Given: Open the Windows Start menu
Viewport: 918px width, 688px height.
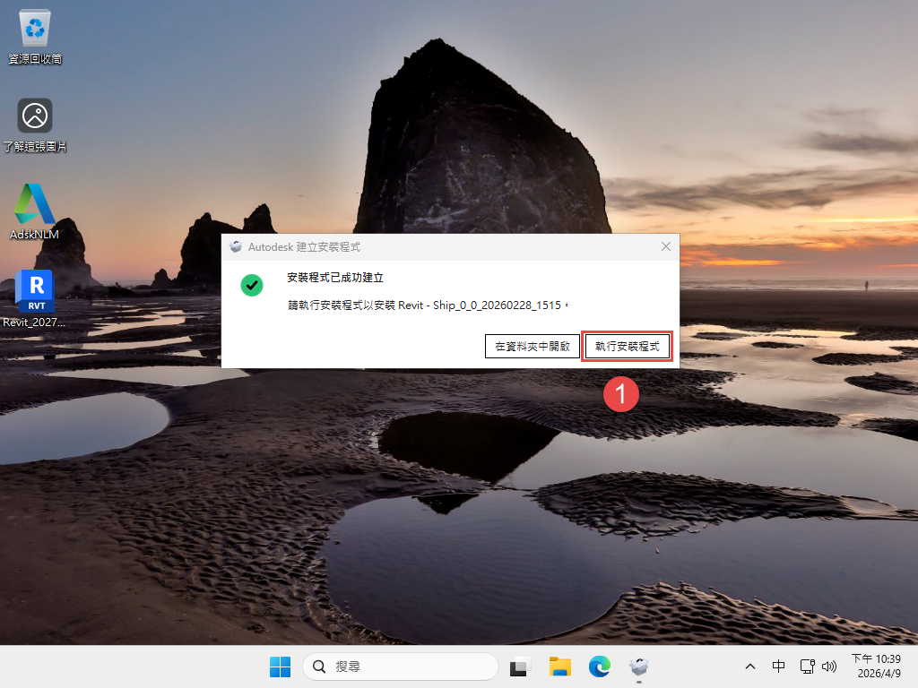Looking at the screenshot, I should click(280, 666).
